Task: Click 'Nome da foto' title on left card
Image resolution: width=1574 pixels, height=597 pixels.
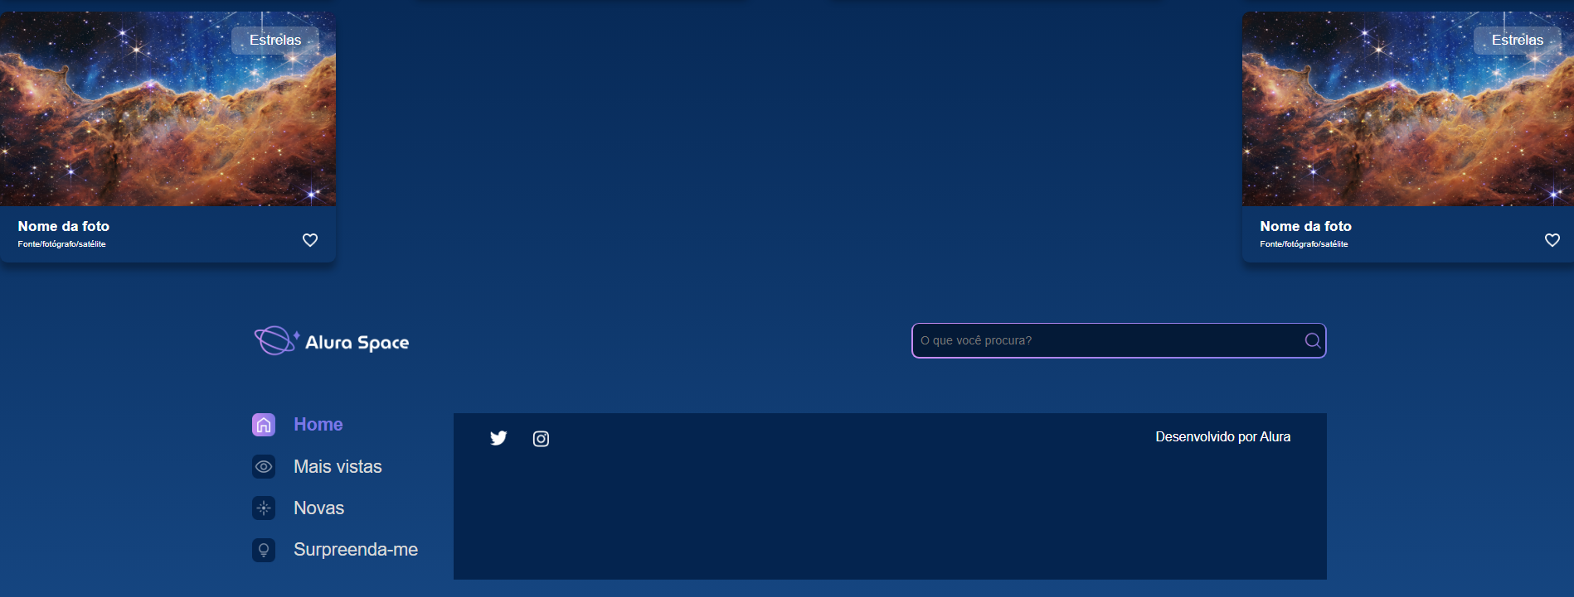Action: click(x=64, y=226)
